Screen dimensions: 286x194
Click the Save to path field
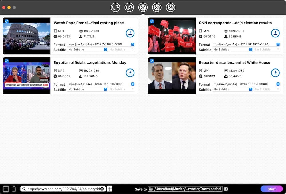[185, 189]
